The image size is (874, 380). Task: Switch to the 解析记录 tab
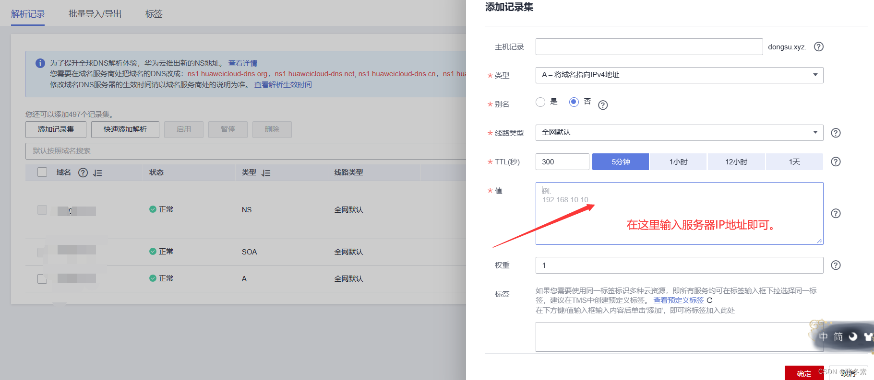(x=28, y=14)
